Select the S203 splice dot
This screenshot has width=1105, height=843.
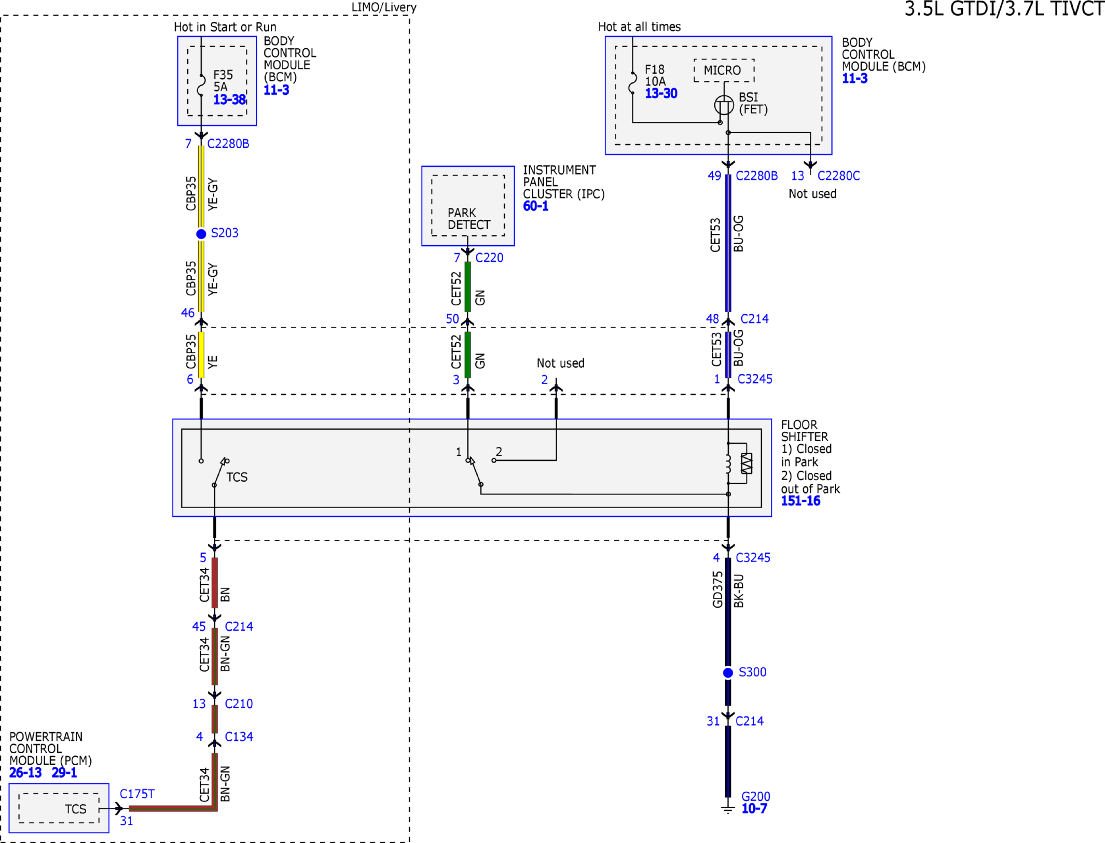click(x=201, y=234)
